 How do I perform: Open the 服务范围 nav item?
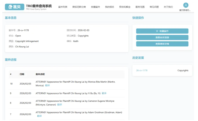click(x=140, y=7)
